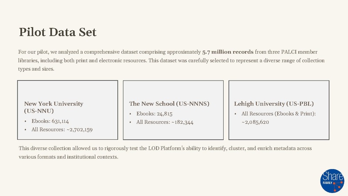The image size is (348, 196).
Task: Click The New School (US-NNNS) heading
Action: 169,104
